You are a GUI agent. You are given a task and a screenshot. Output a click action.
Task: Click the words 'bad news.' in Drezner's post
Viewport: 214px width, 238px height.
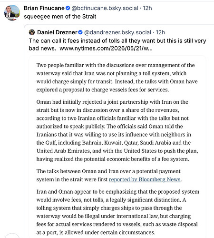coord(42,48)
